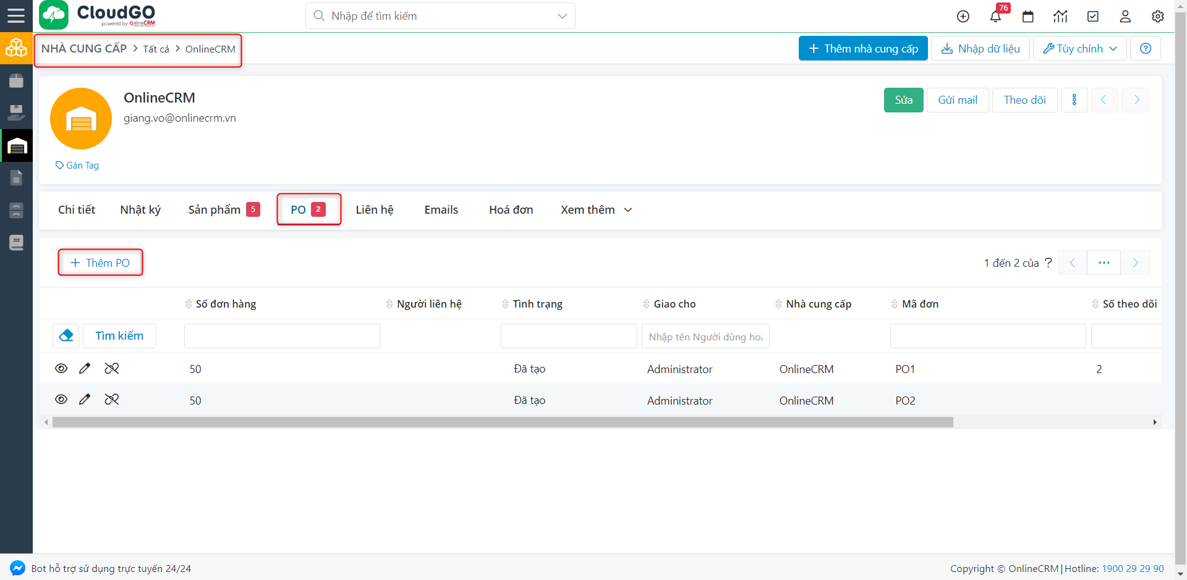The width and height of the screenshot is (1187, 580).
Task: Open the calendar icon in header
Action: click(1027, 17)
